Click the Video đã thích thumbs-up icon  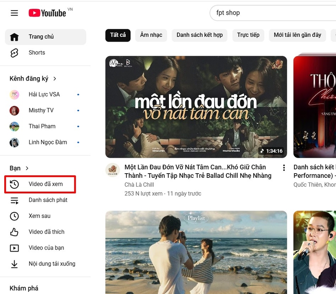tap(14, 232)
